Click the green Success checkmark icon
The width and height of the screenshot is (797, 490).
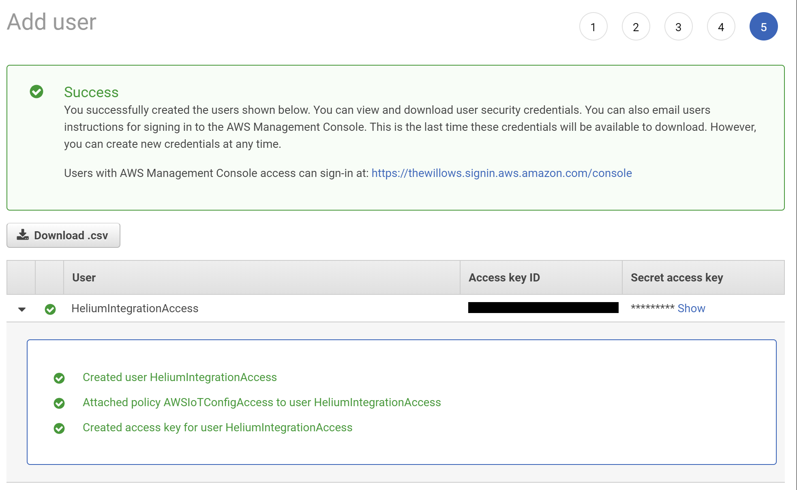coord(36,92)
